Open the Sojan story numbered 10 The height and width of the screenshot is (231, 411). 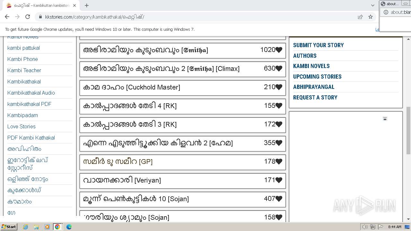coord(136,199)
